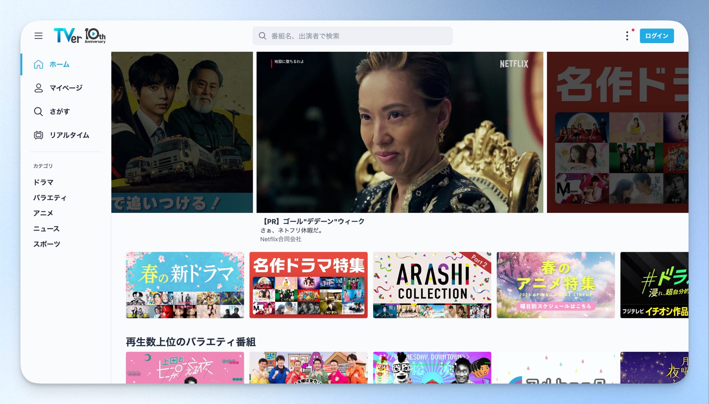This screenshot has width=709, height=404.
Task: Open the hamburger menu icon
Action: coord(38,36)
